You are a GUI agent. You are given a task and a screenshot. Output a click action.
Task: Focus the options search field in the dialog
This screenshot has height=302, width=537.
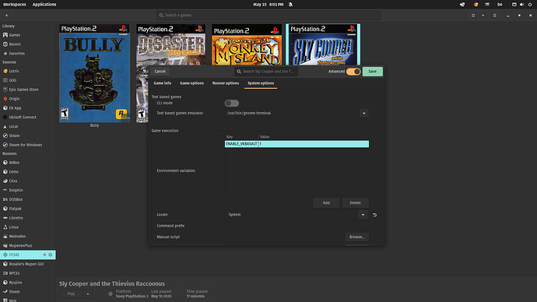coord(266,72)
